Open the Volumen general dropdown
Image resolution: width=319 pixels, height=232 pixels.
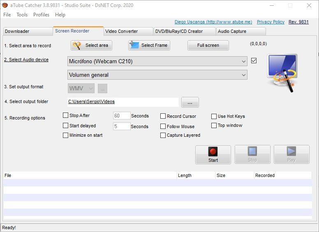point(157,75)
